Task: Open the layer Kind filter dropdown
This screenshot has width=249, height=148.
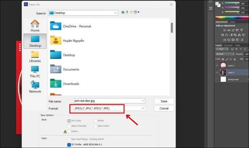Action: (222, 49)
